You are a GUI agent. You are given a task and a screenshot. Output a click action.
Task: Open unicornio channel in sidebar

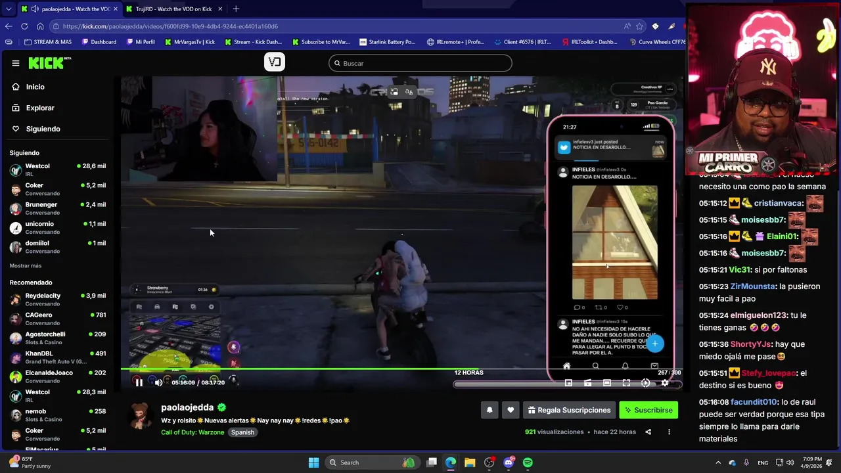57,227
